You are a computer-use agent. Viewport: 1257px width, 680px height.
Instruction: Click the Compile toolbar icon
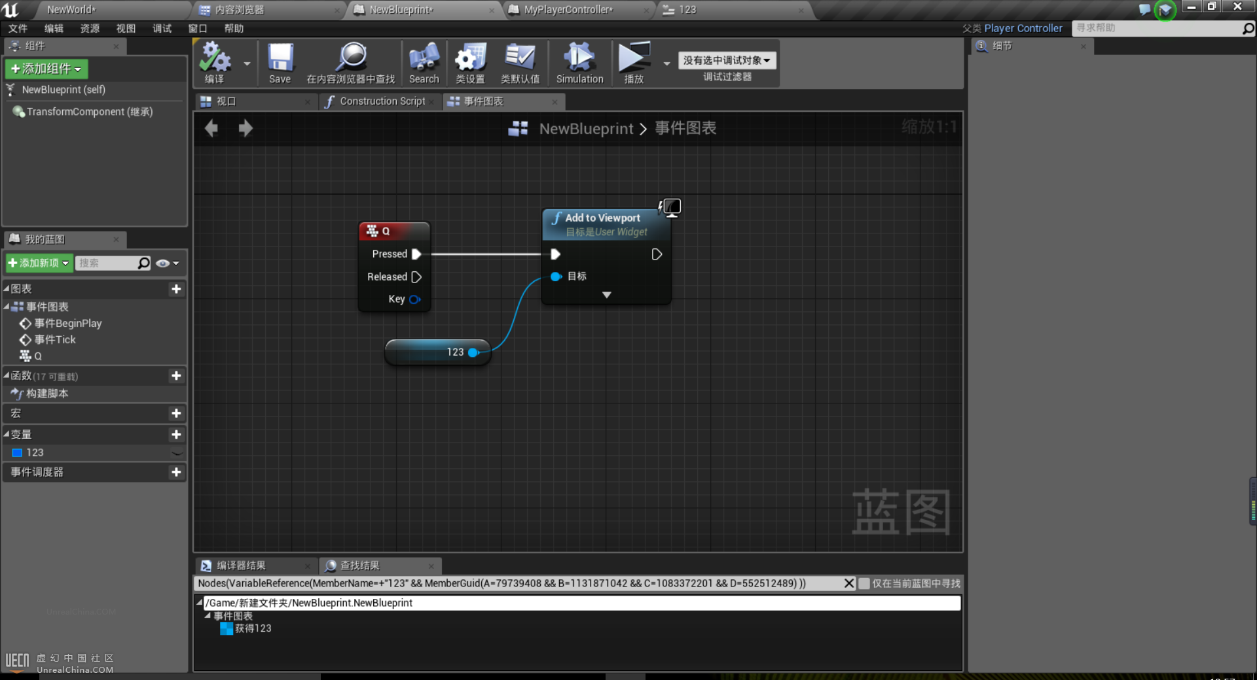(x=215, y=61)
